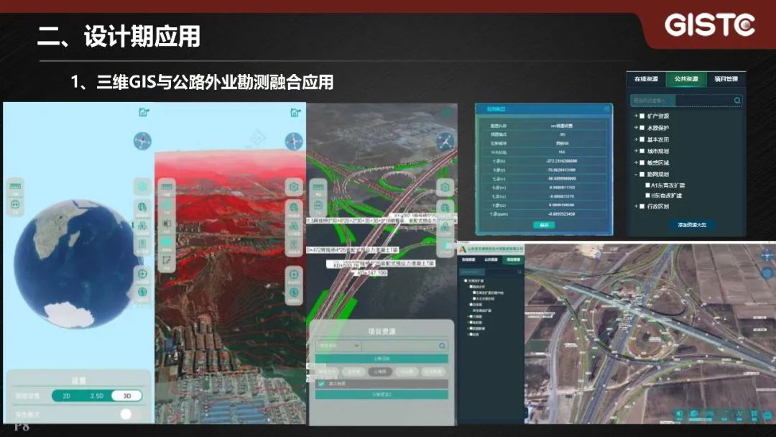Screen dimensions: 776x437
Task: Click the 添加资源大类 button
Action: pyautogui.click(x=692, y=225)
